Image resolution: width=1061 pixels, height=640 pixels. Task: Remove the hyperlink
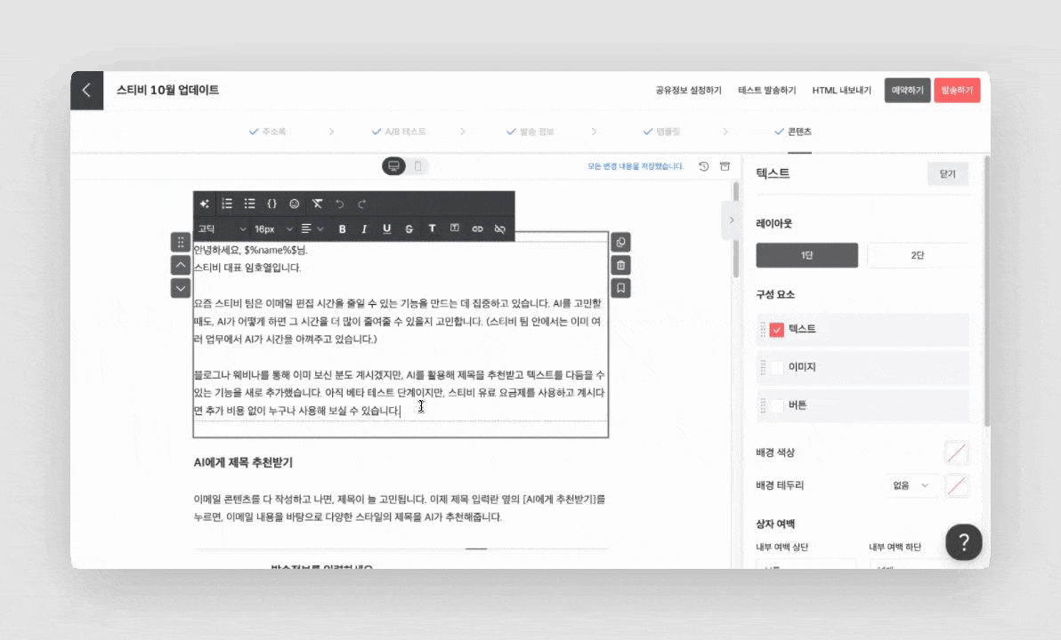[500, 229]
